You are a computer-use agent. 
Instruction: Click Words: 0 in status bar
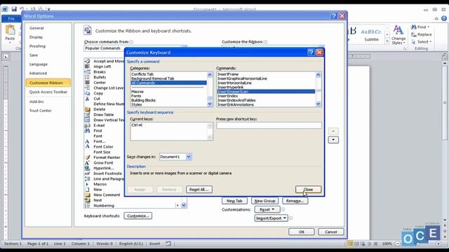point(105,244)
